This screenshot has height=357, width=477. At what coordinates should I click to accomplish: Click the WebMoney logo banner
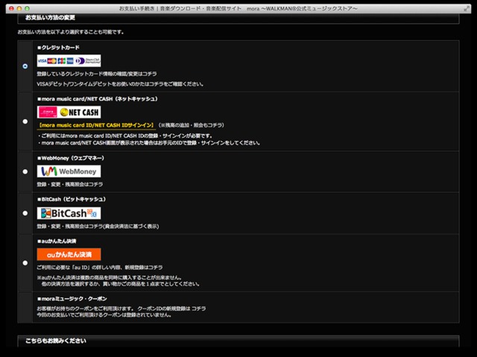pyautogui.click(x=69, y=171)
